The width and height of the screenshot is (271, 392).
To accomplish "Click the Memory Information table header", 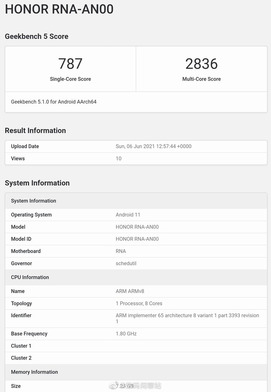I will [x=34, y=372].
